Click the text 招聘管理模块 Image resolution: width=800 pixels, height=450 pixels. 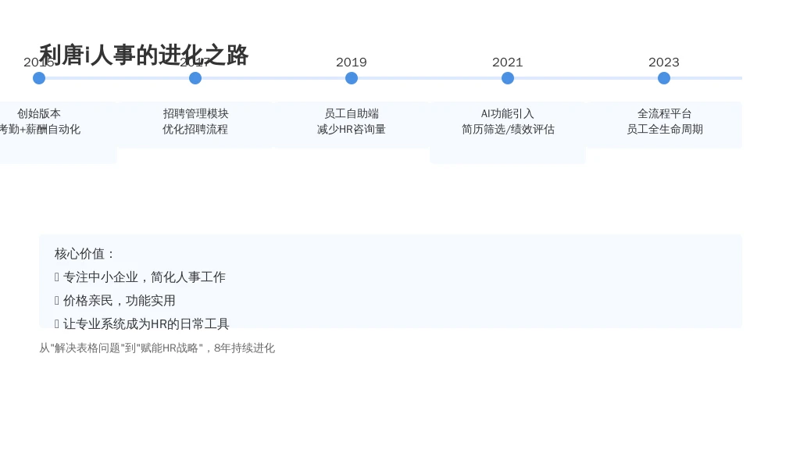pyautogui.click(x=195, y=114)
